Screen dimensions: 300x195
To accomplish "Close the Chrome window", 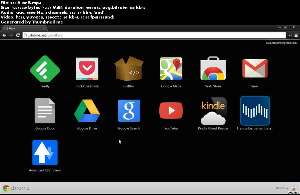I will [x=294, y=27].
